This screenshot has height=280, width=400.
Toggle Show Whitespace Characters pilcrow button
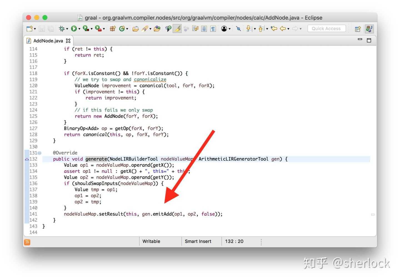(x=213, y=29)
